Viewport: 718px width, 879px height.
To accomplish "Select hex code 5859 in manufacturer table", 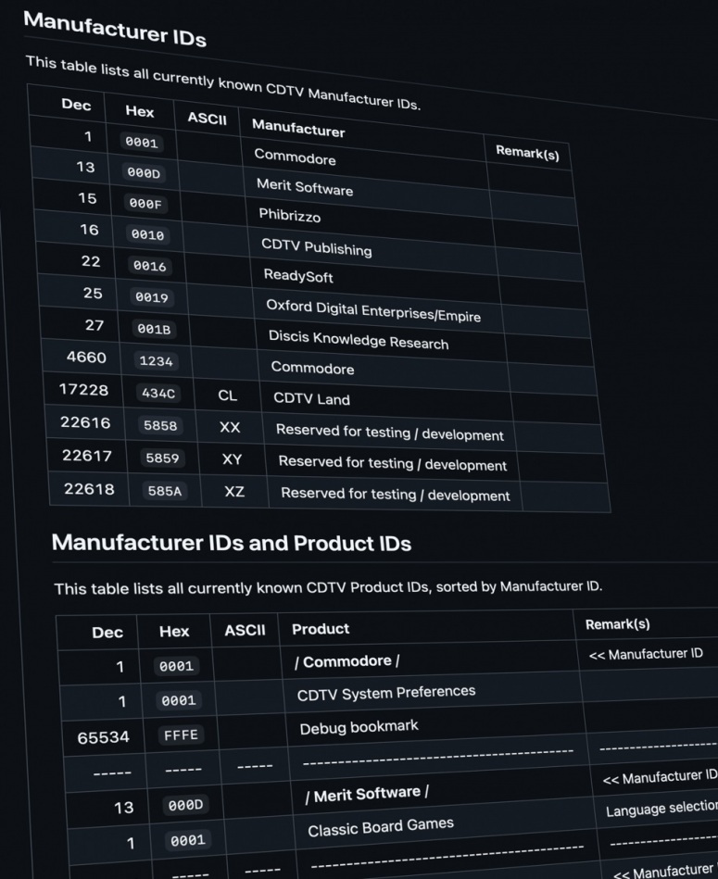I will tap(162, 458).
